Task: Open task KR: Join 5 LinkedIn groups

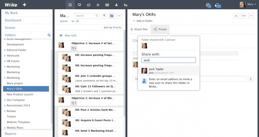Action: (91, 78)
